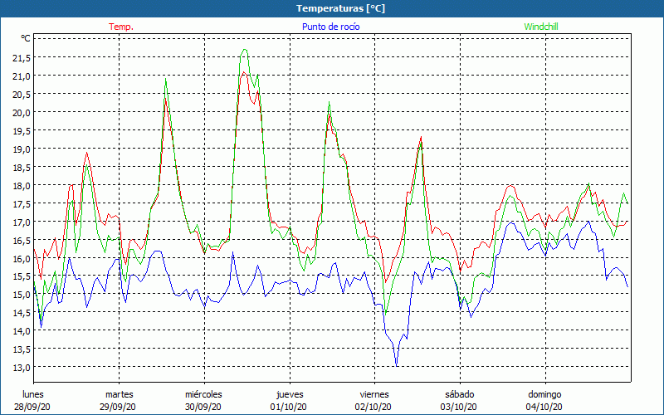Click the 15,0 y-axis value
664x415 pixels.
coord(22,295)
